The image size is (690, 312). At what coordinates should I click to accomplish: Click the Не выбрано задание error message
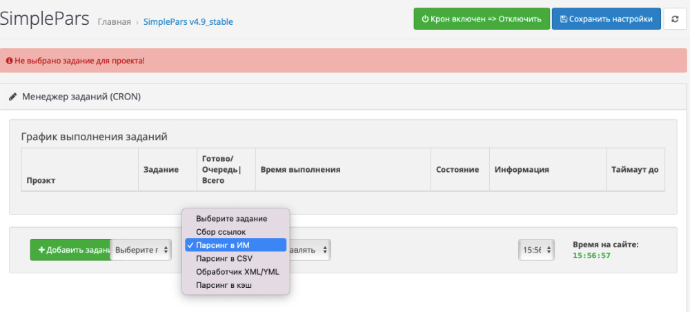click(x=79, y=60)
